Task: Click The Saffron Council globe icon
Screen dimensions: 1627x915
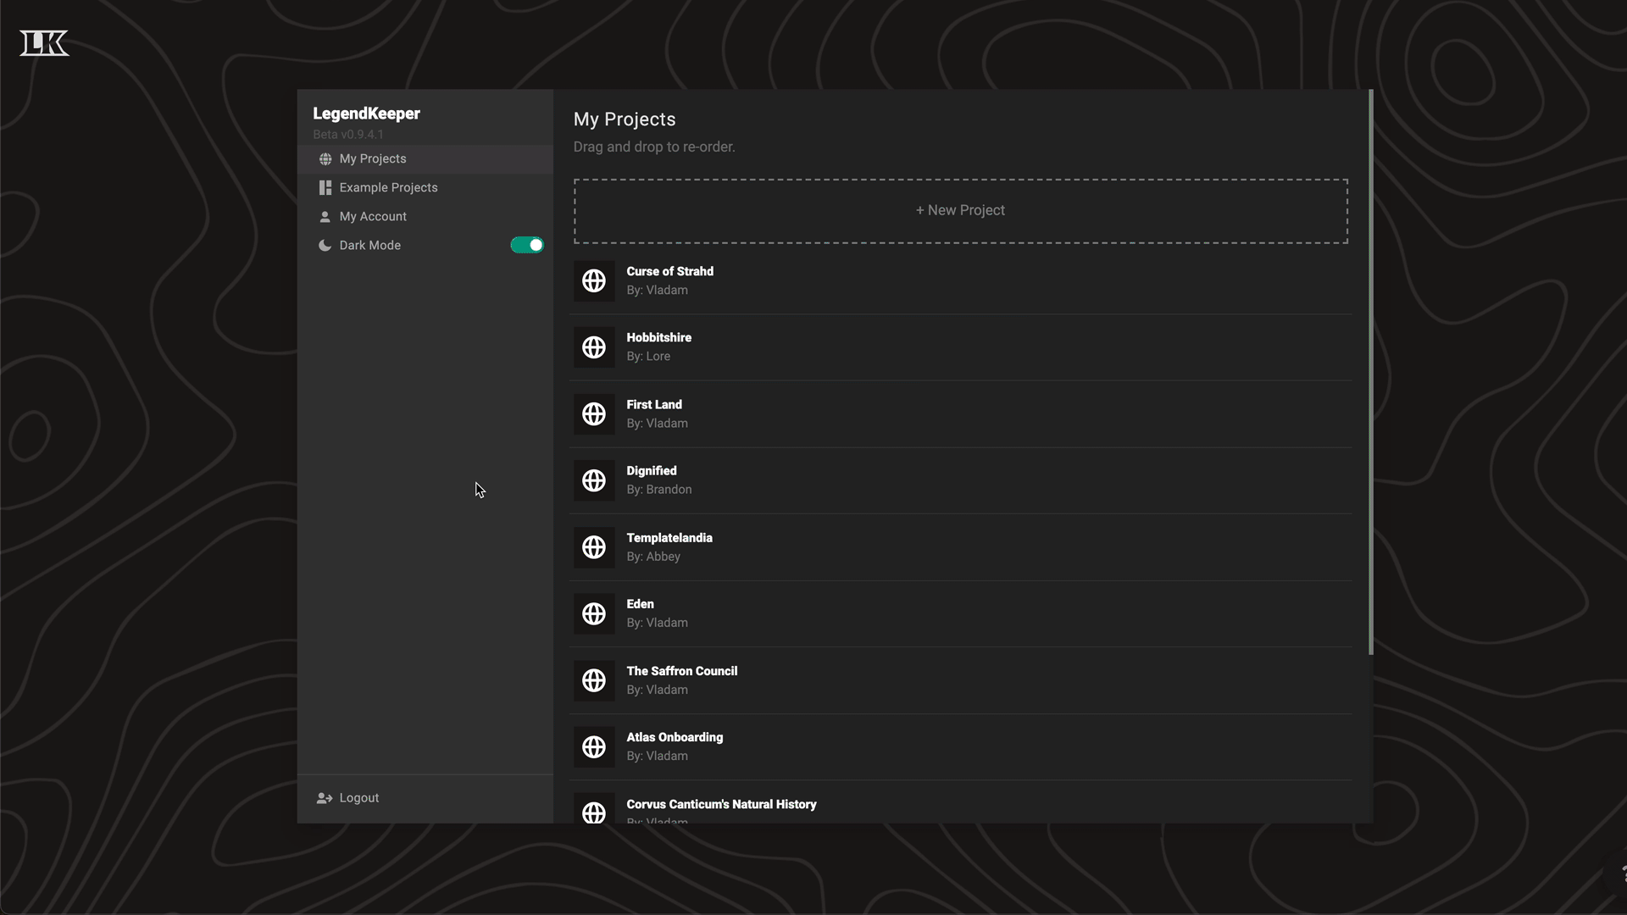Action: click(x=594, y=680)
